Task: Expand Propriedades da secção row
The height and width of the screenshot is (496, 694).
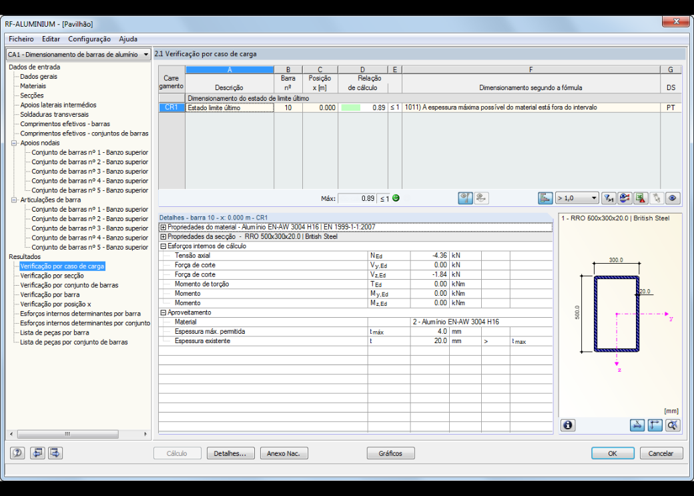Action: [163, 236]
